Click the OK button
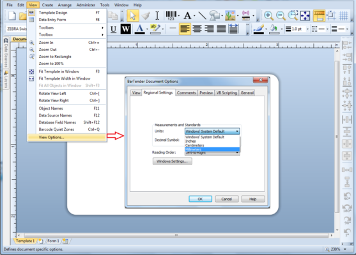Viewport: 356px width, 255px height. coord(200,199)
